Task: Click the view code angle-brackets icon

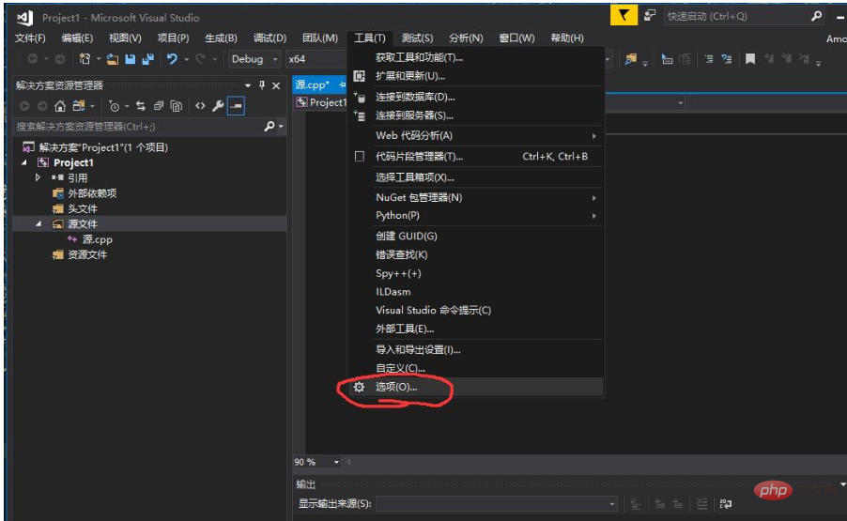Action: tap(200, 106)
